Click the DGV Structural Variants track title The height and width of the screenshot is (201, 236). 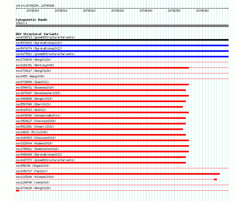[37, 34]
